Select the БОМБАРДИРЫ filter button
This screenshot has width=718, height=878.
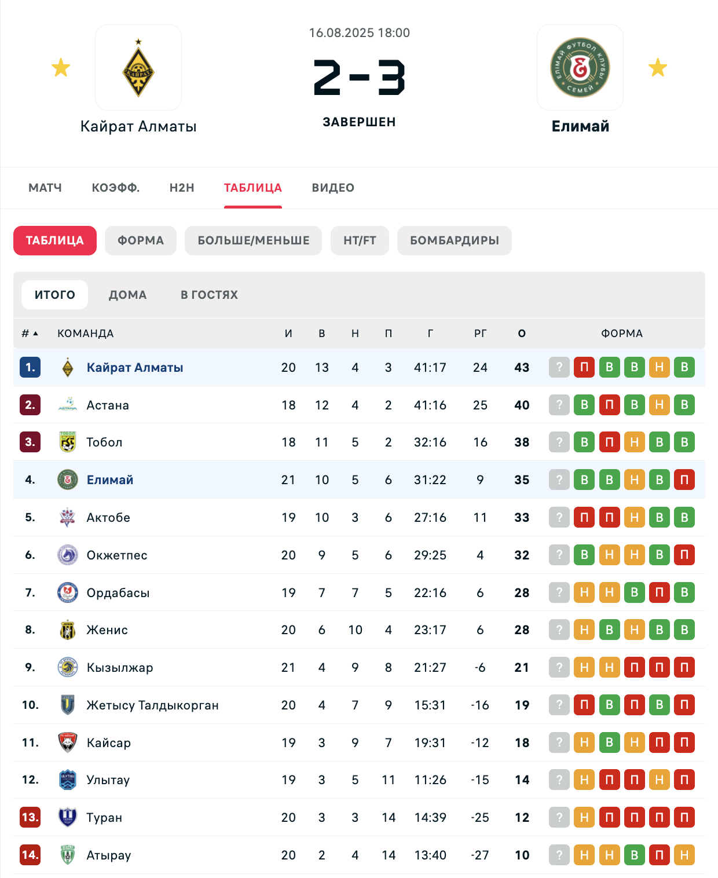[455, 240]
